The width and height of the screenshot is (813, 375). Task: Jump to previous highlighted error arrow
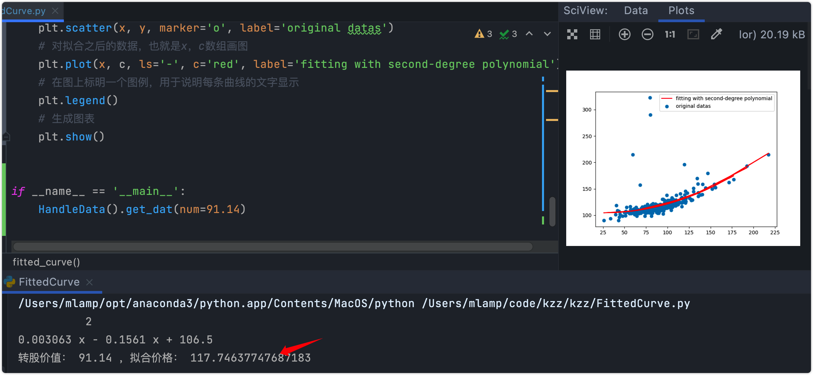coord(529,34)
